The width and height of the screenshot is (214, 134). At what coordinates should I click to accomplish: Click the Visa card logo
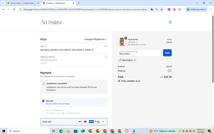coord(80,122)
